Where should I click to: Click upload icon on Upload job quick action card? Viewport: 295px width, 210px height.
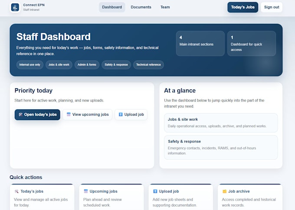155,191
